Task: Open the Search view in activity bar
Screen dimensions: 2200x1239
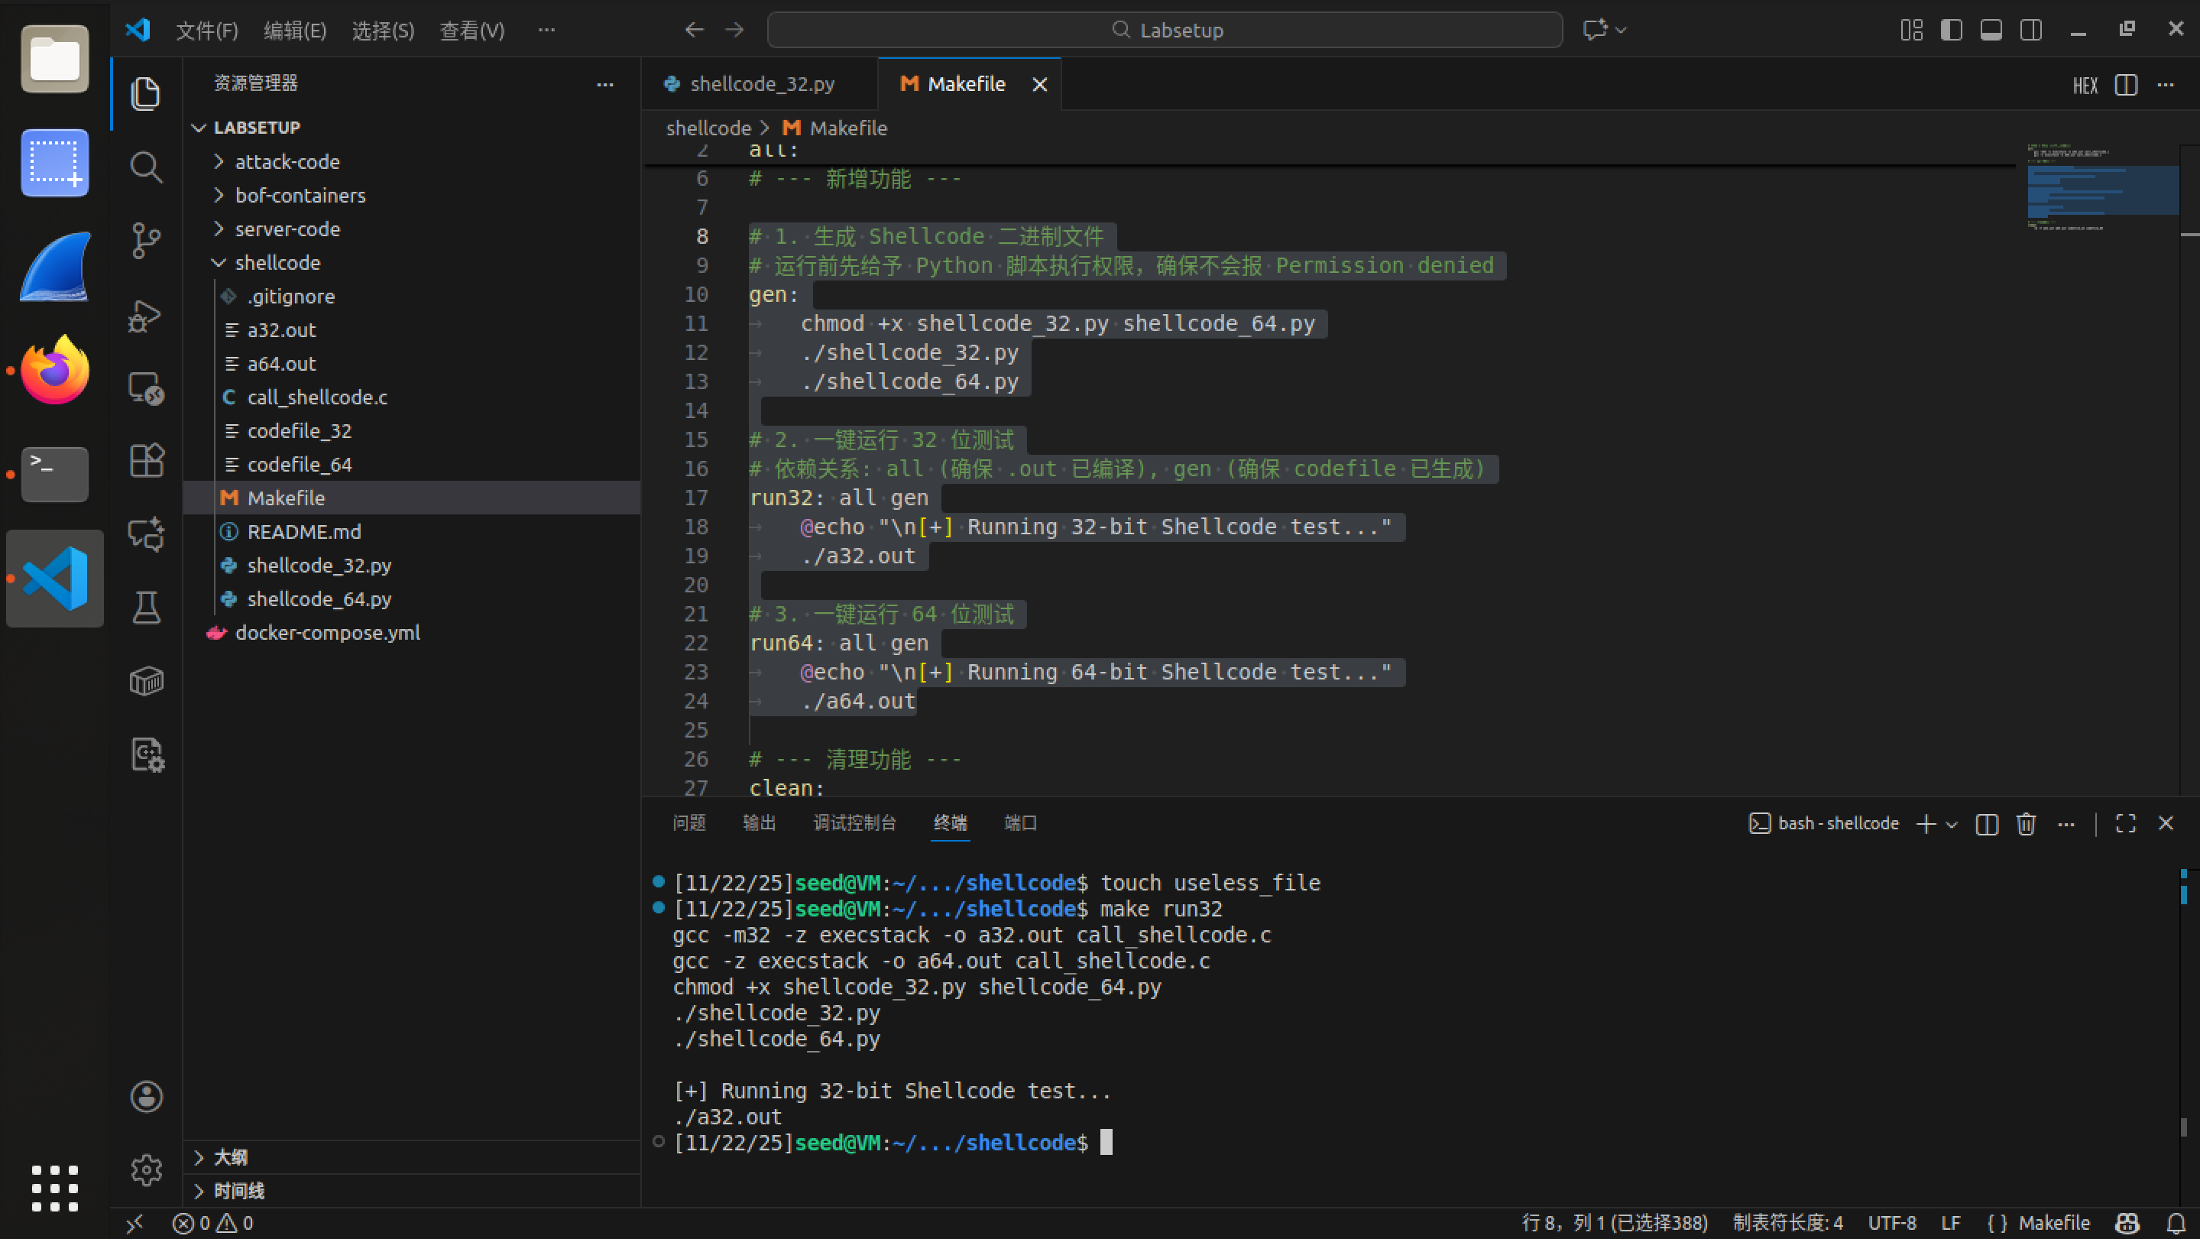Action: 146,167
